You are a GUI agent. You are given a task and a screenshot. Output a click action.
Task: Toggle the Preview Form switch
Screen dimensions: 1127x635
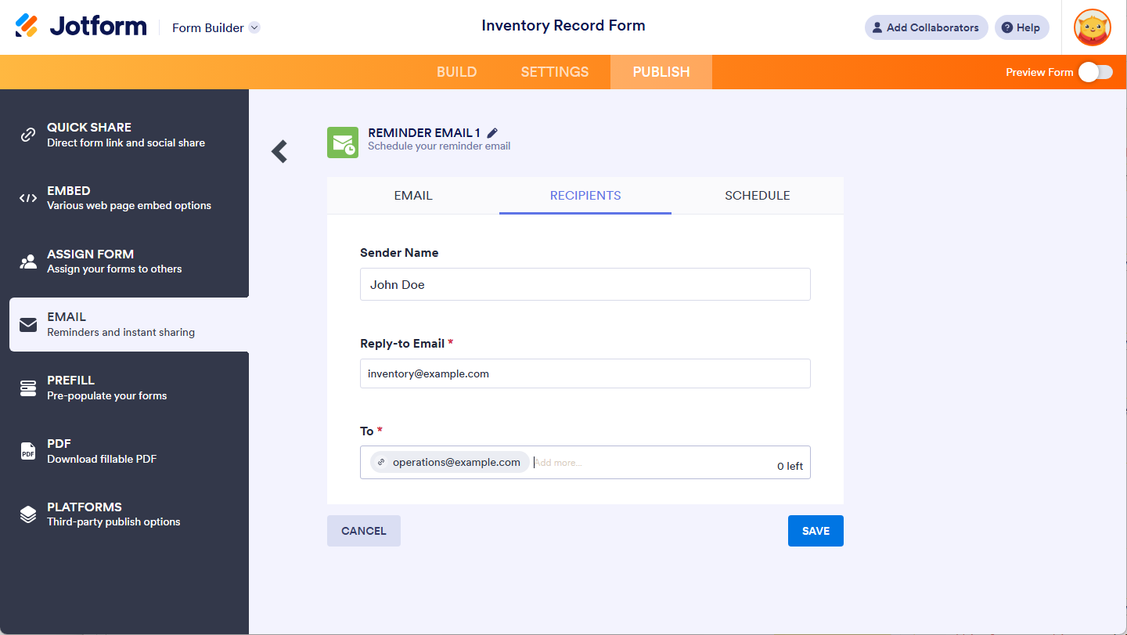pyautogui.click(x=1095, y=72)
